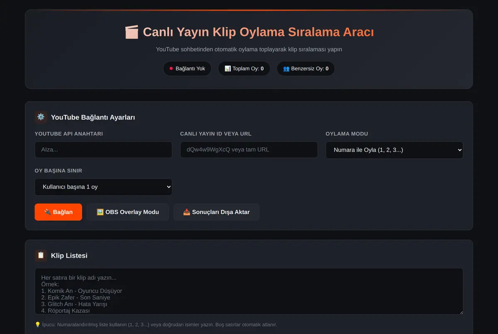Click the İpucu hint text below the textarea
498x334 pixels.
click(156, 324)
